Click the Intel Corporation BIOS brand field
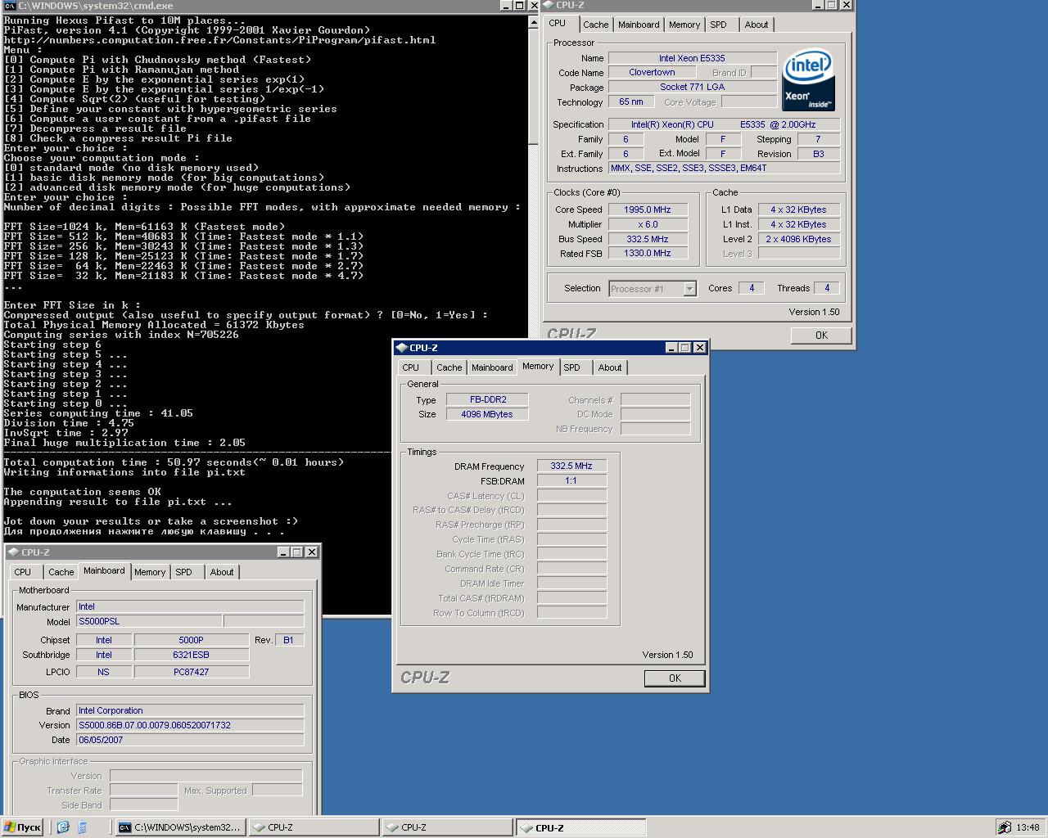 click(190, 710)
